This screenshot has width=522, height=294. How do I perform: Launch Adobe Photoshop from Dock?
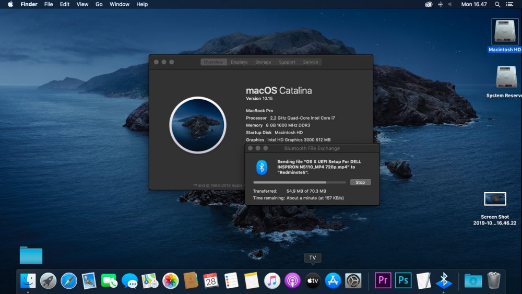pos(403,280)
